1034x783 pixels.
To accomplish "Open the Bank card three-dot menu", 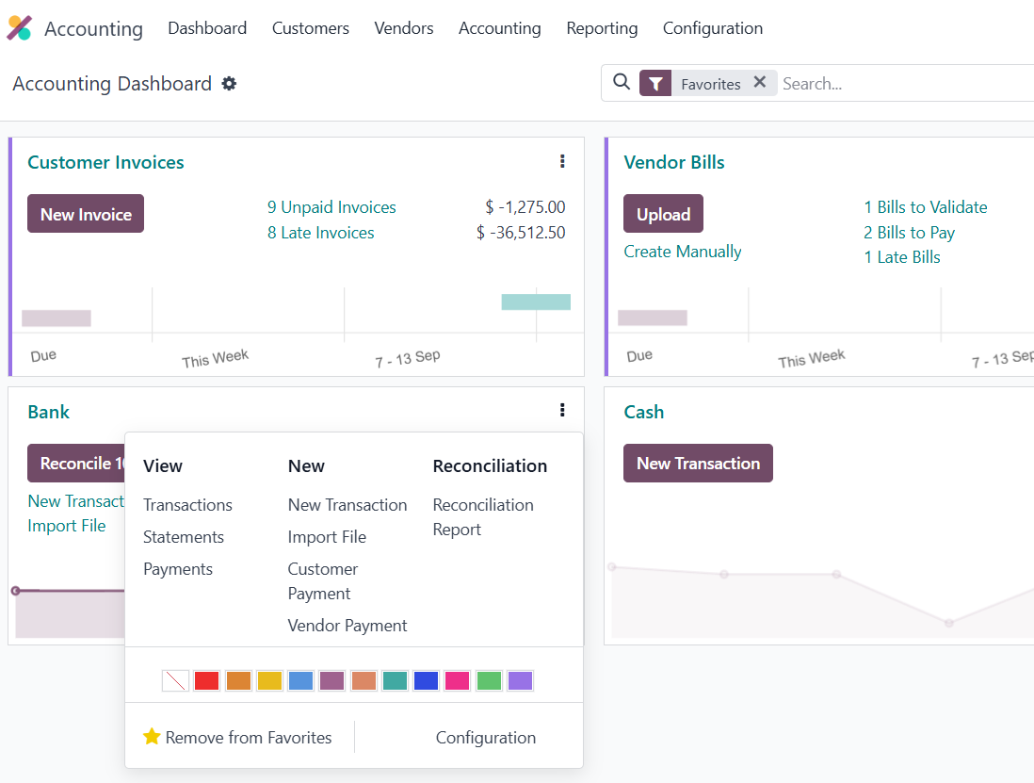I will pyautogui.click(x=562, y=410).
